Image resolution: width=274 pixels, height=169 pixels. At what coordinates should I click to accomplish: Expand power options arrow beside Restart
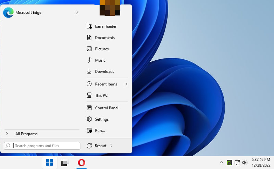(x=112, y=146)
